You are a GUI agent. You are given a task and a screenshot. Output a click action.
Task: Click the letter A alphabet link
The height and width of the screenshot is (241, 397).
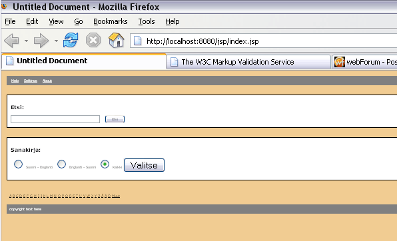(11, 196)
